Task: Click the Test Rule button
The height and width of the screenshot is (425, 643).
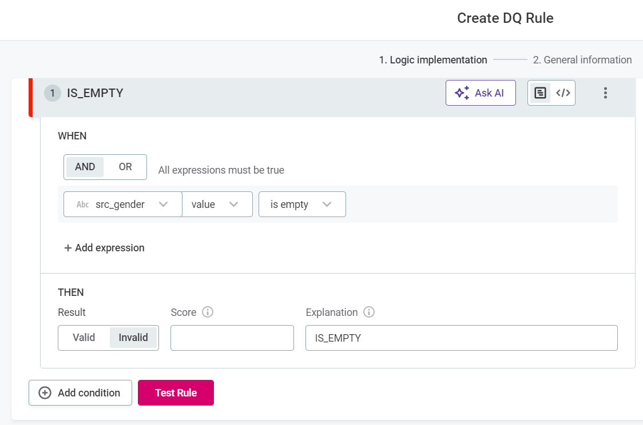Action: 176,393
